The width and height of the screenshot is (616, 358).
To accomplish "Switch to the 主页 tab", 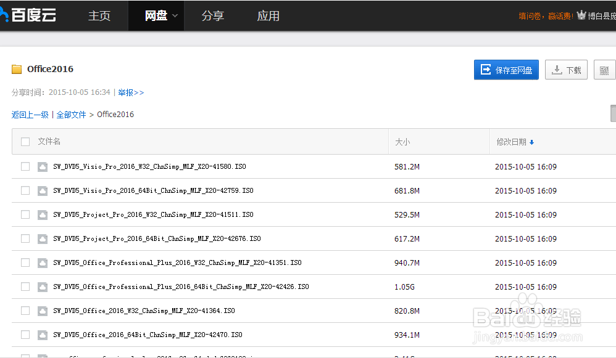I will pos(99,15).
